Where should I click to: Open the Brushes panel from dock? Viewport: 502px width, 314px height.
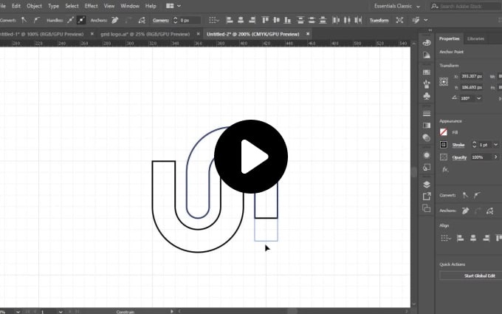(427, 84)
